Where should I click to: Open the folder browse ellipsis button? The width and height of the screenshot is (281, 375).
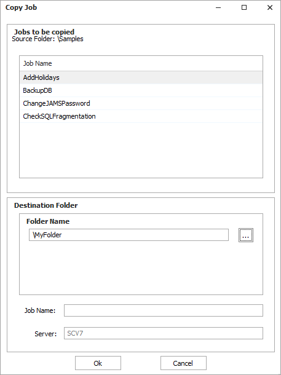(x=245, y=235)
